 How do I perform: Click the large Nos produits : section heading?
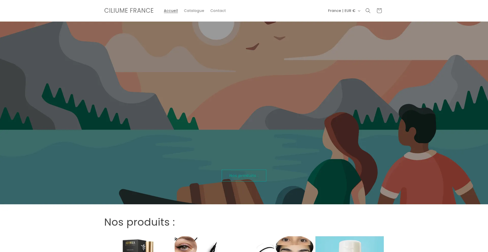pos(140,222)
